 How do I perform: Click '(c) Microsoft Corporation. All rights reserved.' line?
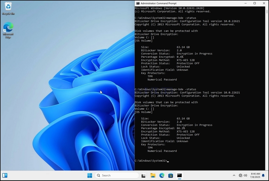[x=173, y=12]
